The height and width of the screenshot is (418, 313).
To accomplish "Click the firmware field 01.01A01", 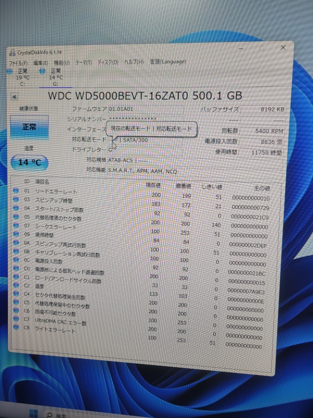I will (x=146, y=109).
